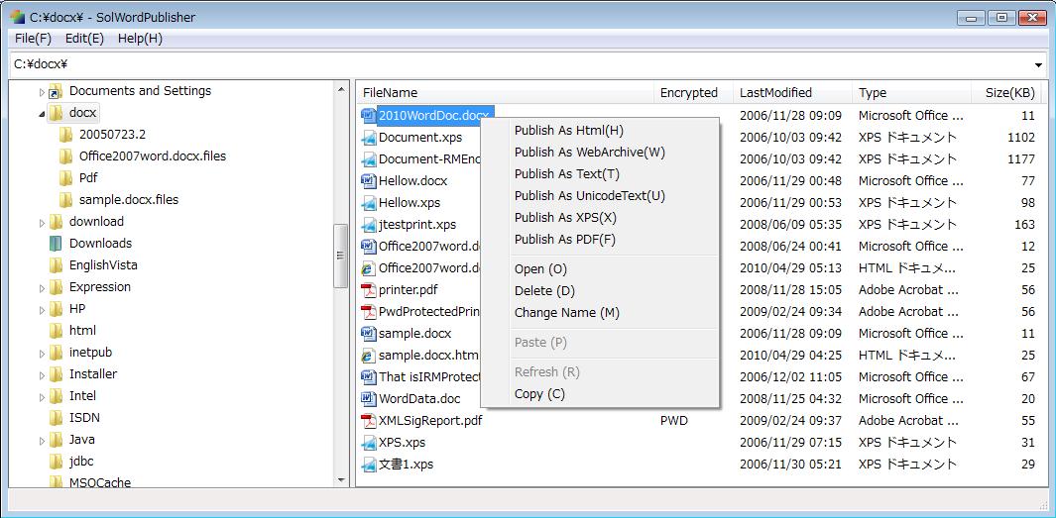Viewport: 1056px width, 518px height.
Task: Click the SolWordPublisher title bar app icon
Action: pyautogui.click(x=17, y=16)
